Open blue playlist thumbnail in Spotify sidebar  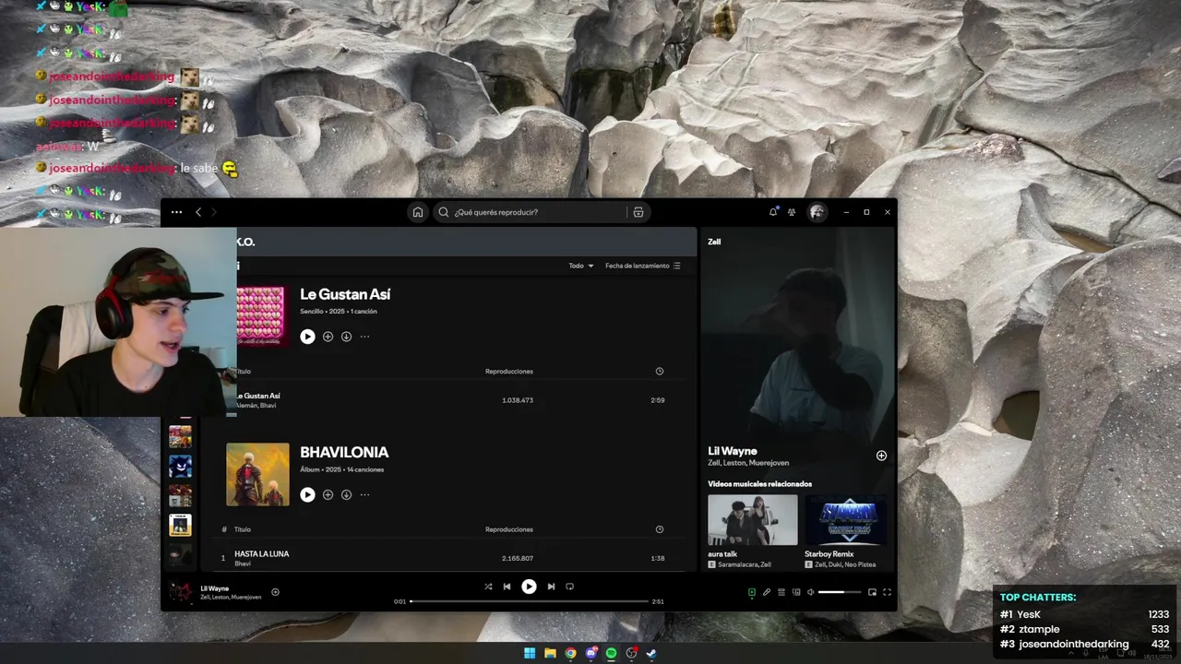coord(180,466)
